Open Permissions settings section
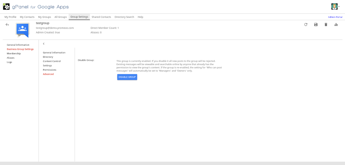 pyautogui.click(x=49, y=70)
